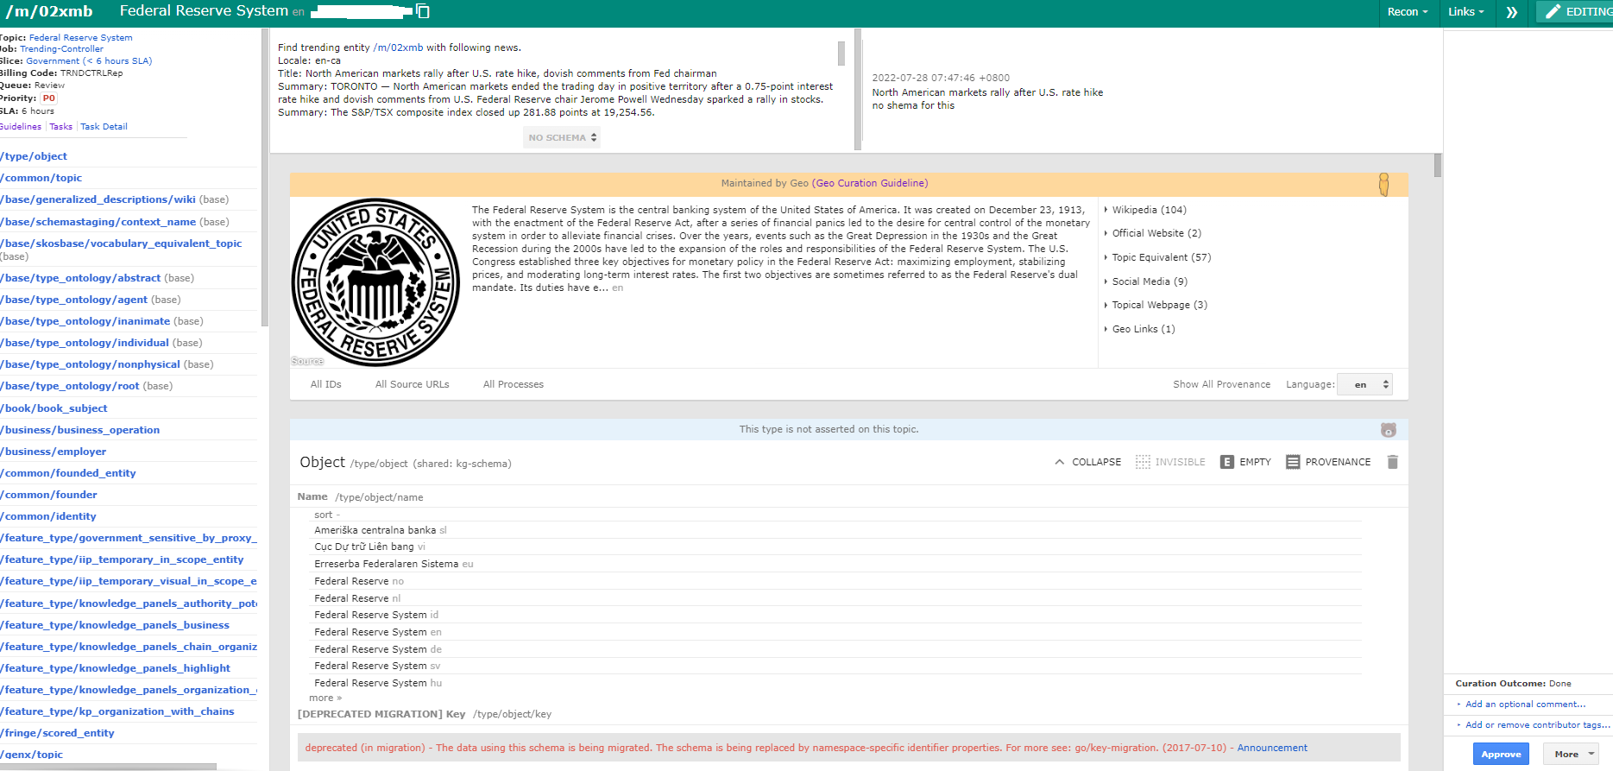Switch to All Source URLs tab
1613x771 pixels.
[x=412, y=384]
